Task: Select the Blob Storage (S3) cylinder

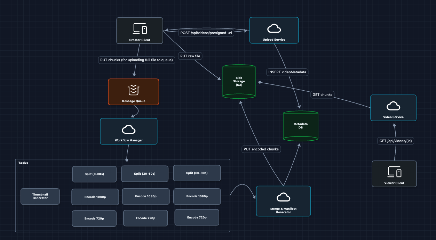Action: [239, 81]
